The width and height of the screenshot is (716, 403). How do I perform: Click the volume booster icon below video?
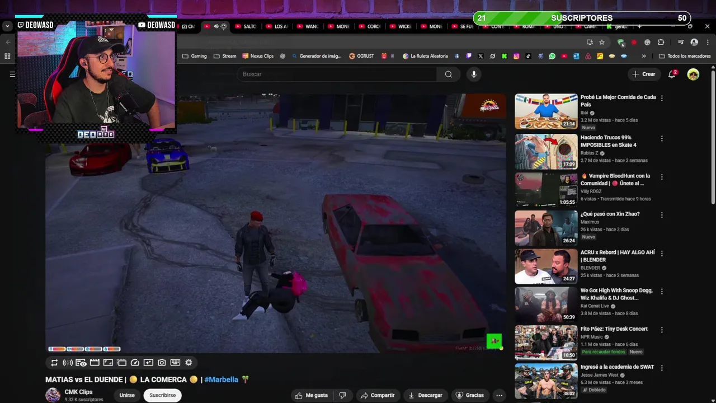[x=68, y=363]
